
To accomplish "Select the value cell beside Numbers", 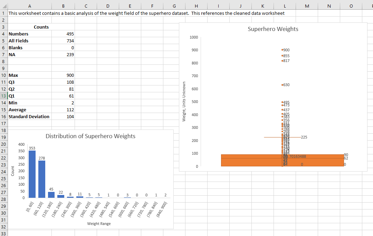I will tap(63, 34).
